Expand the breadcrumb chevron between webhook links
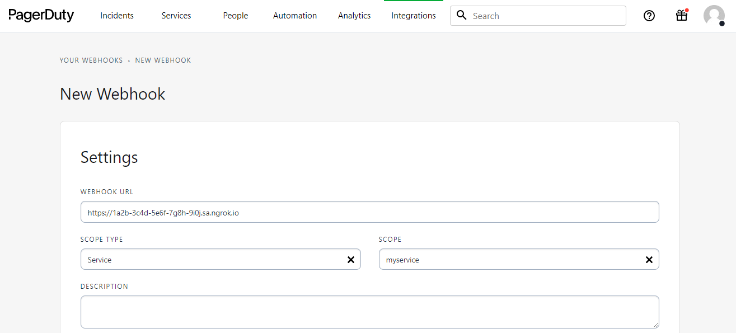736x333 pixels. 128,60
